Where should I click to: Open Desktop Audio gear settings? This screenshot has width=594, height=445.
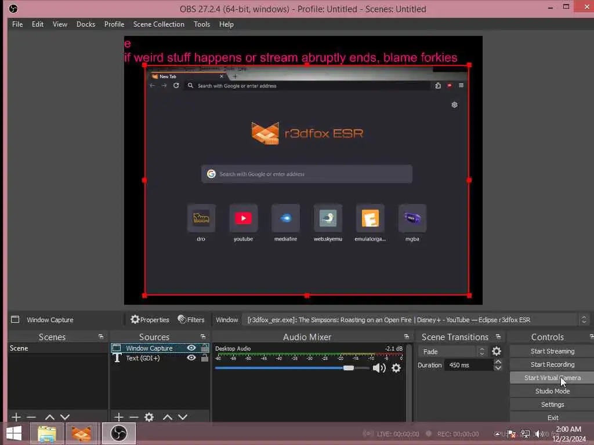click(x=396, y=368)
